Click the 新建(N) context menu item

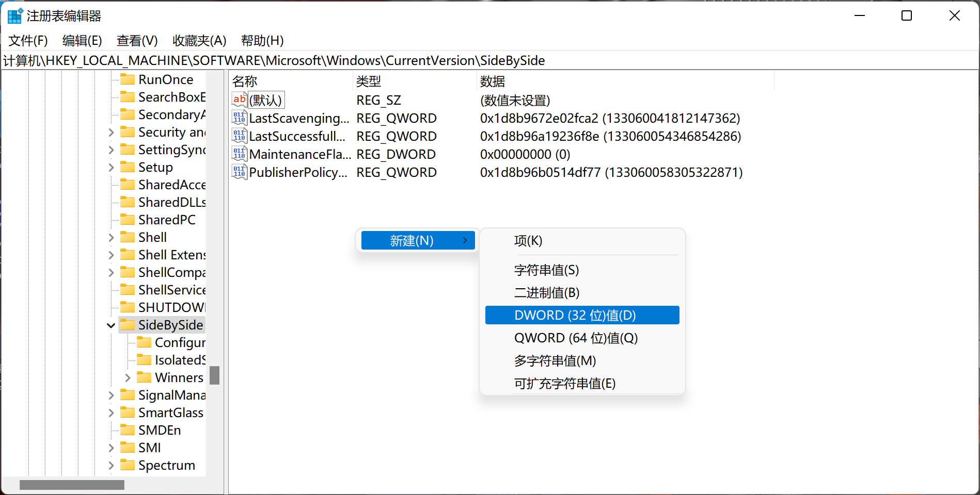418,240
